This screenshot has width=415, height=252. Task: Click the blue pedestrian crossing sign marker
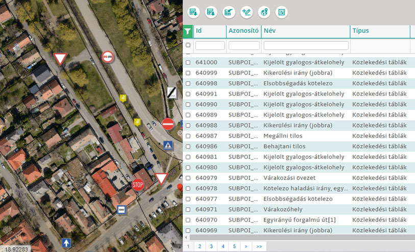pos(168,146)
